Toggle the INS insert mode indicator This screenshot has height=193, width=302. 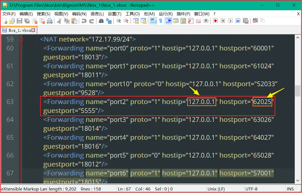click(x=290, y=189)
